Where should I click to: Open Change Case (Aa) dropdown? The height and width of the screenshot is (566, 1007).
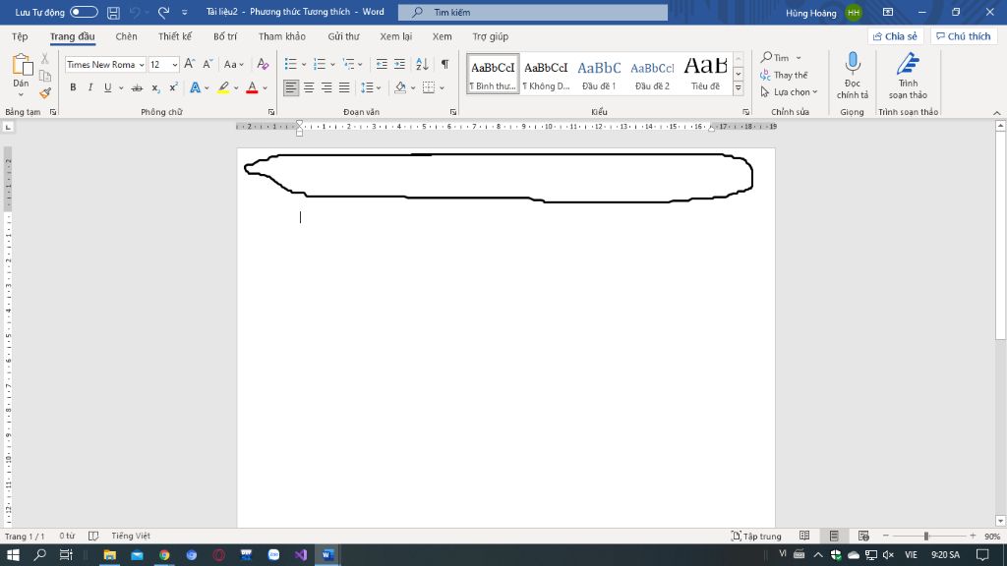(234, 64)
